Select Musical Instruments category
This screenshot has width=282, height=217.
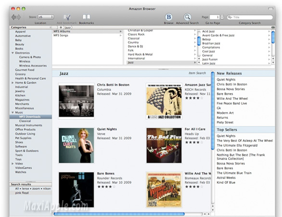[28, 125]
